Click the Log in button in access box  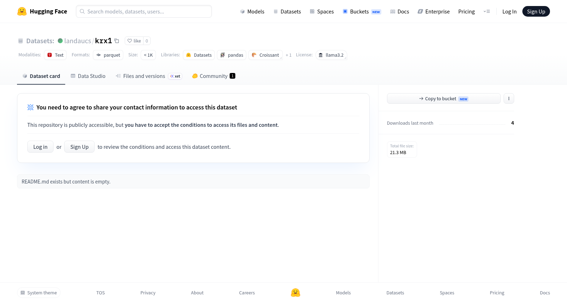[40, 147]
